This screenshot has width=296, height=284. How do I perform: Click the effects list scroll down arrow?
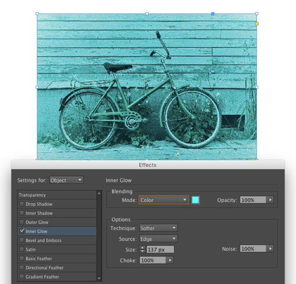tap(99, 278)
